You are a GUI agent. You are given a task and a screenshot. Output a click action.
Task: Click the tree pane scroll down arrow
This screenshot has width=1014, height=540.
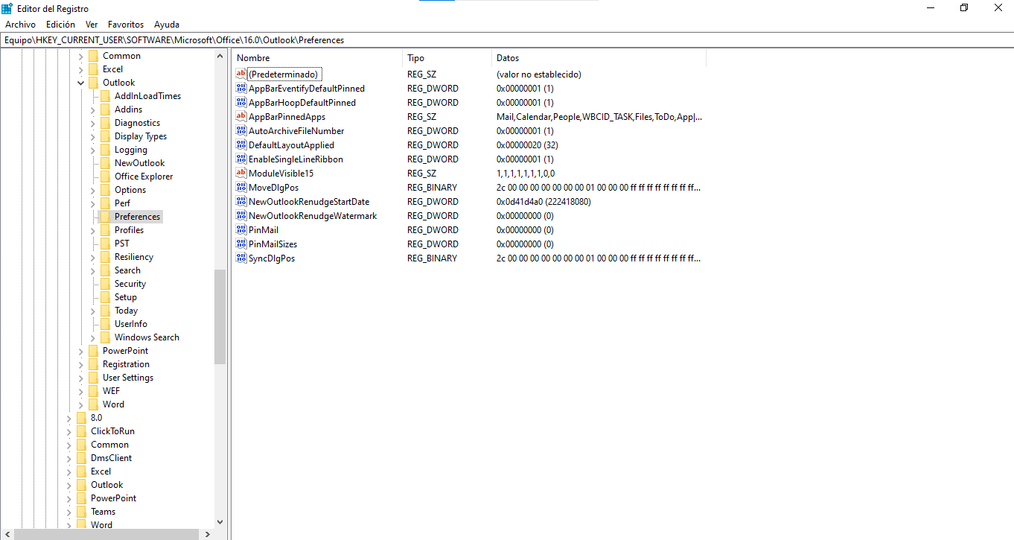(220, 522)
